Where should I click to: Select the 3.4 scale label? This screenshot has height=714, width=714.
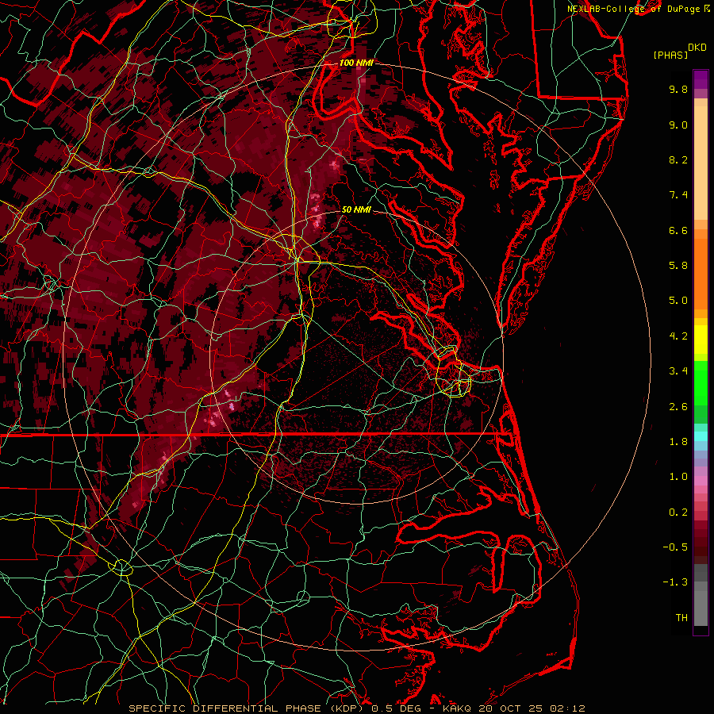[678, 371]
